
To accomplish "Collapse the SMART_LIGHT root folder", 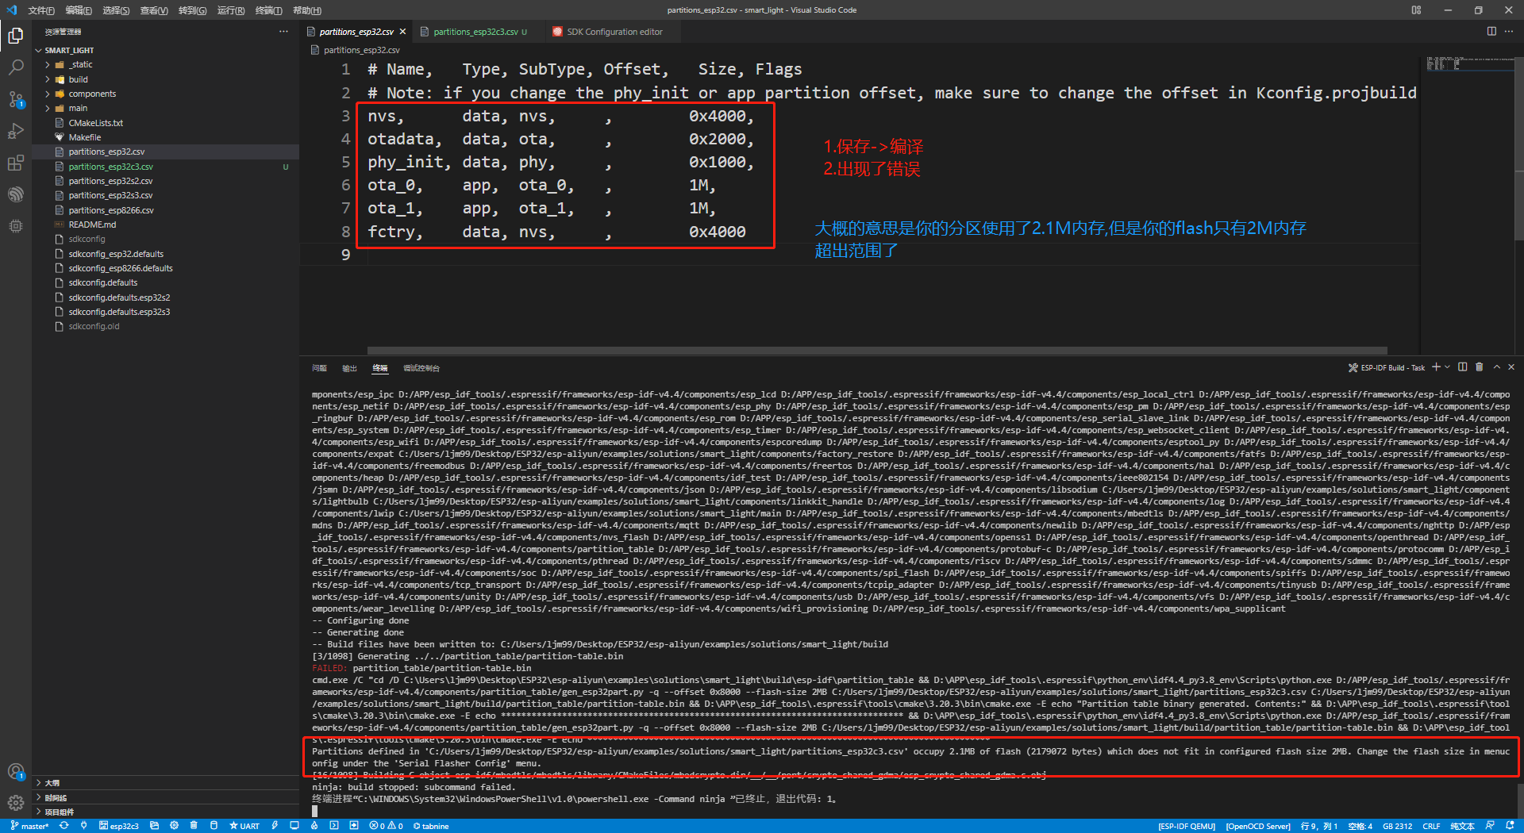I will point(69,50).
